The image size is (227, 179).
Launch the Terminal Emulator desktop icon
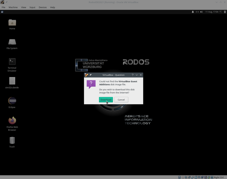click(12, 62)
